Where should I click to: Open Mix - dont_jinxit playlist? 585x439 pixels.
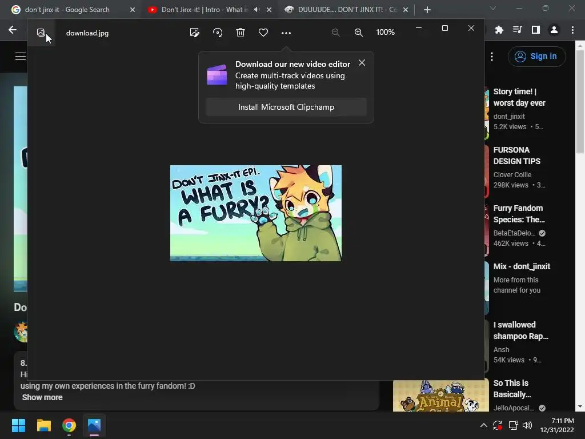point(522,266)
